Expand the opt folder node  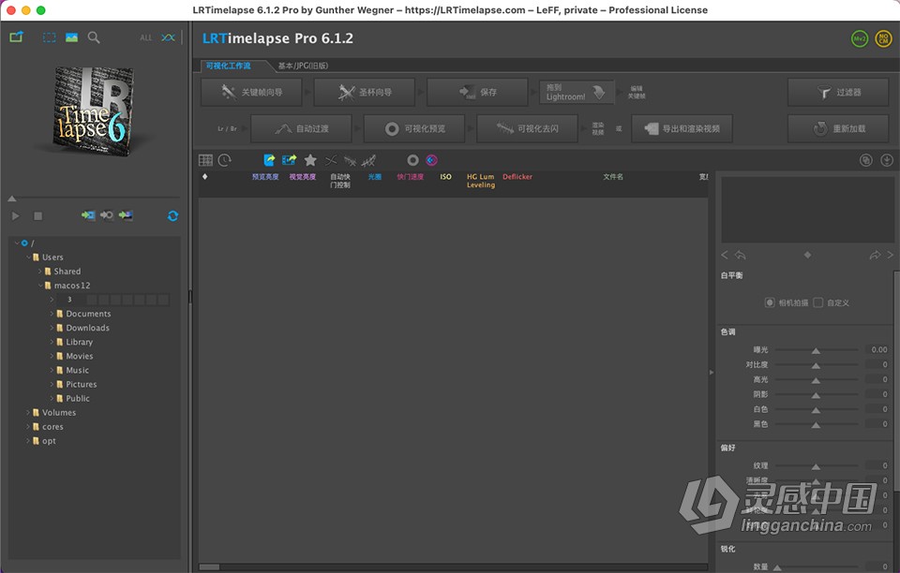pos(28,441)
